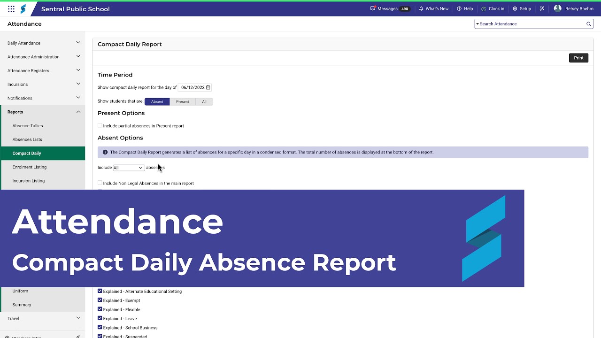The height and width of the screenshot is (338, 601).
Task: Open Betsey Boehm user avatar menu
Action: pos(557,8)
